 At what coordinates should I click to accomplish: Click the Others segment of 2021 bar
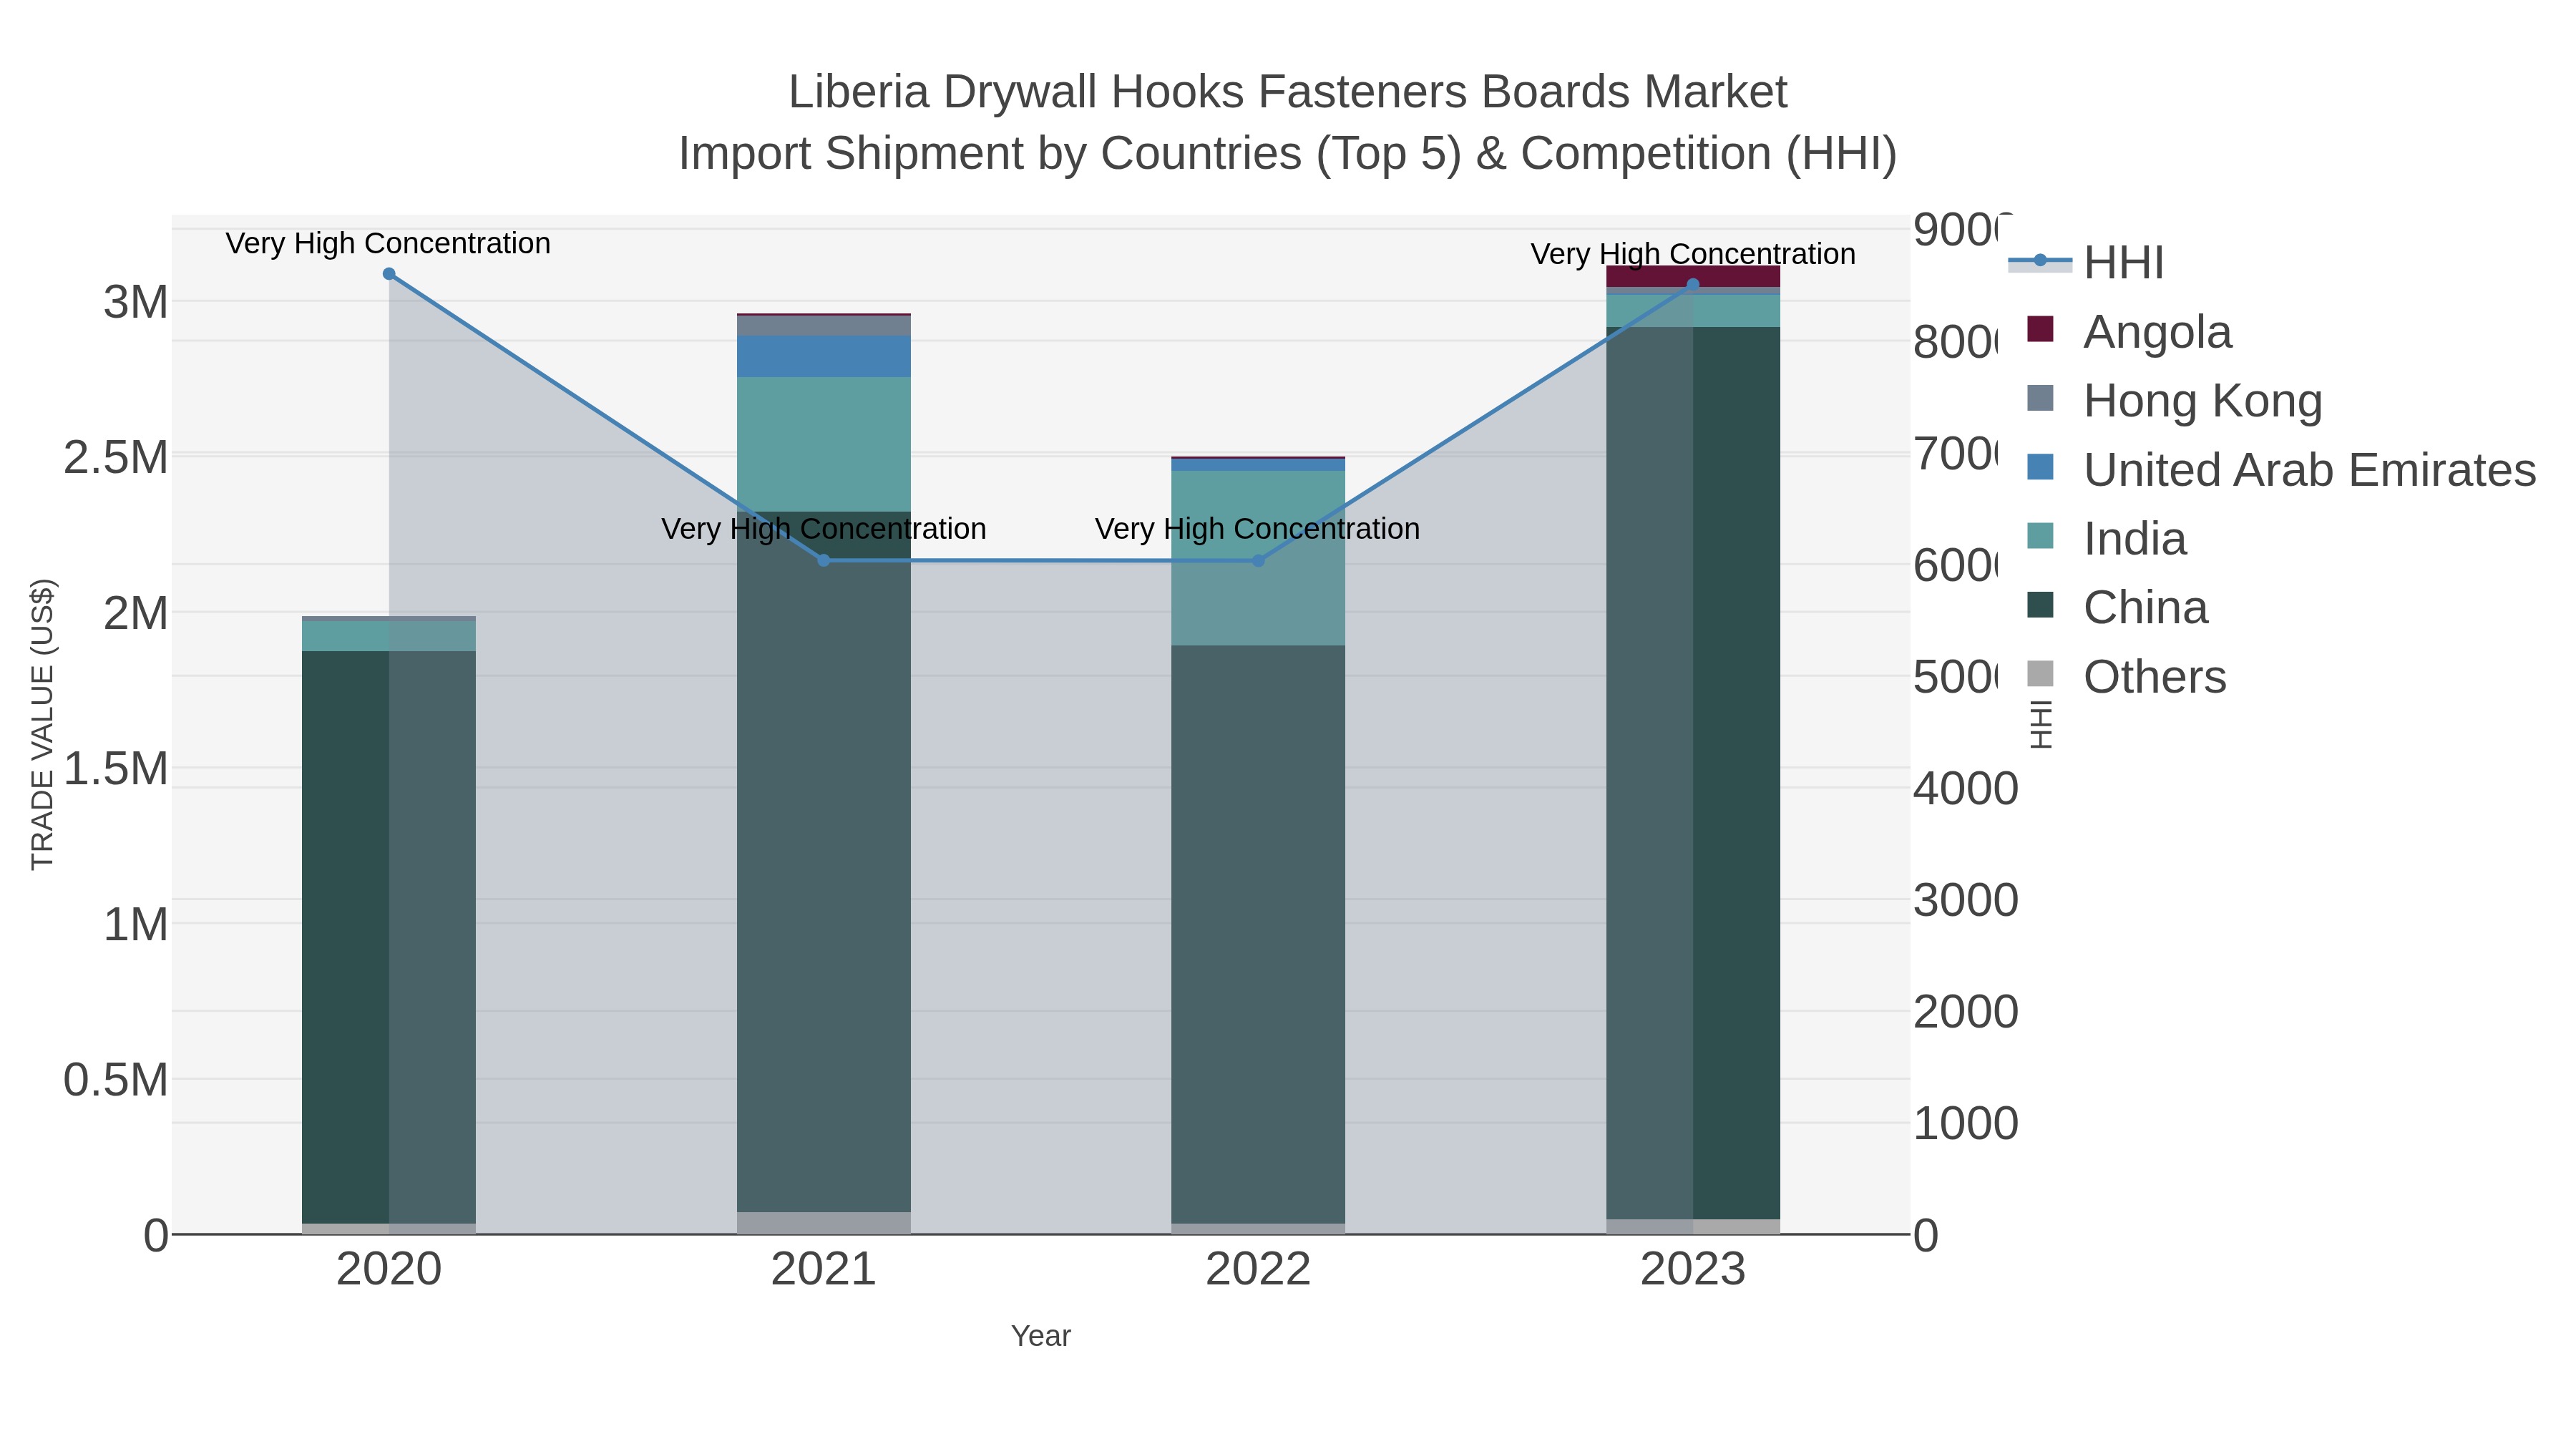coord(824,1223)
